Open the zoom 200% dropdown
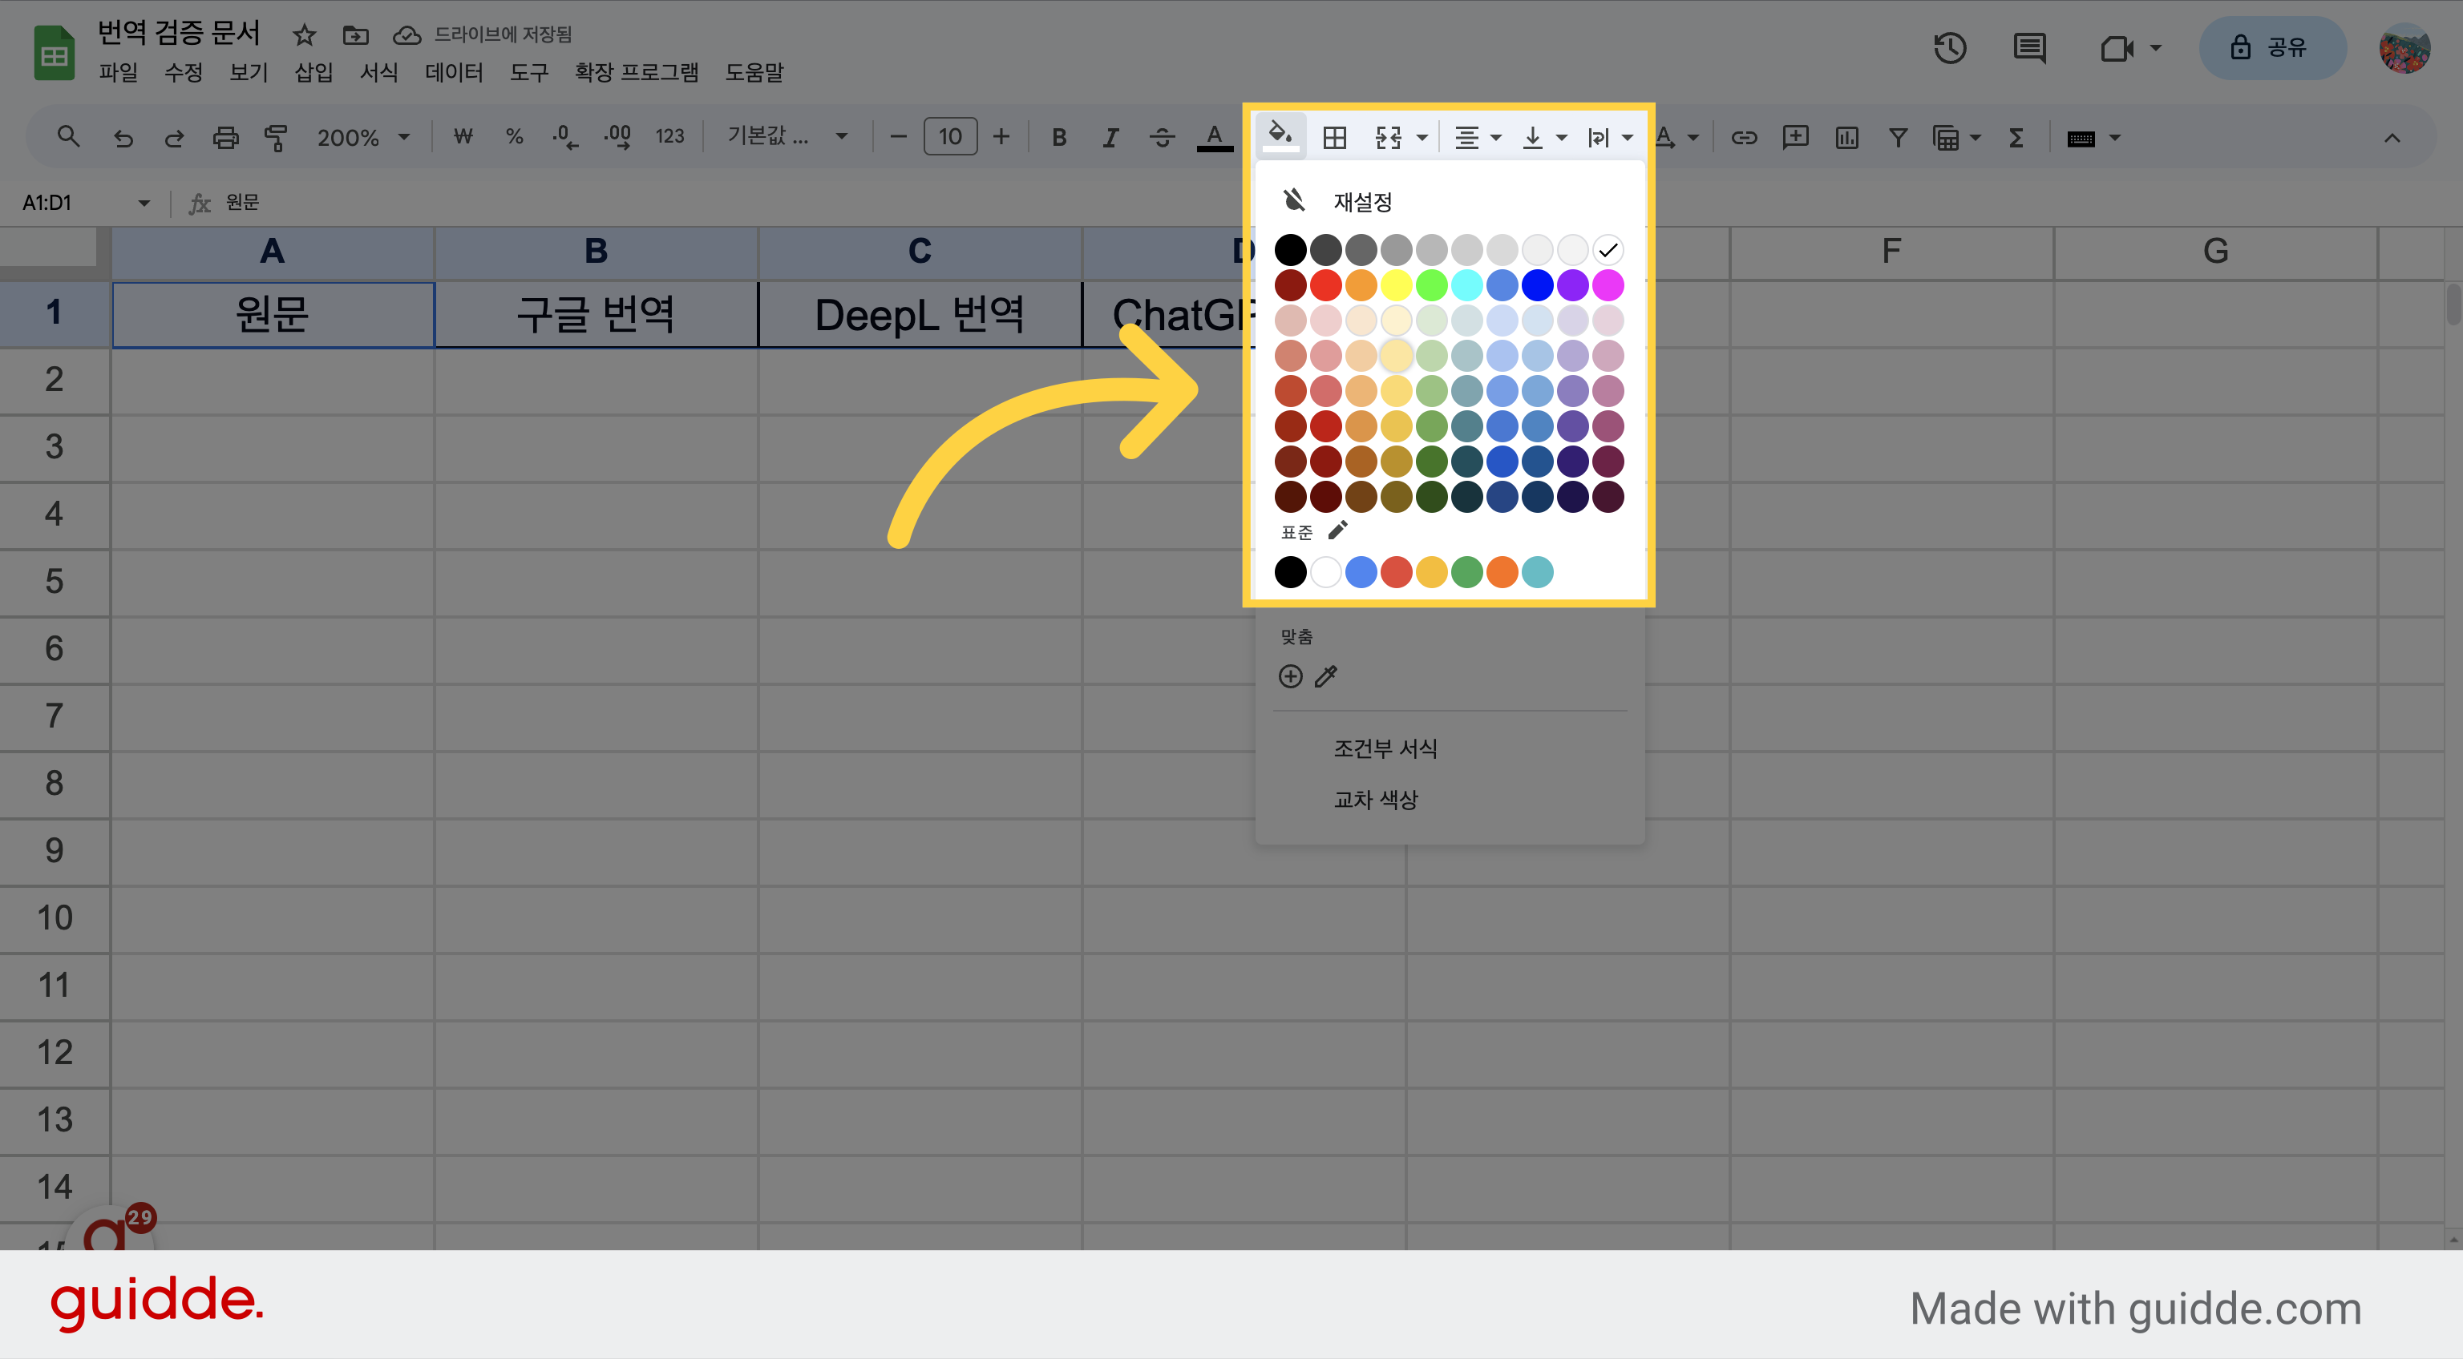 [363, 138]
